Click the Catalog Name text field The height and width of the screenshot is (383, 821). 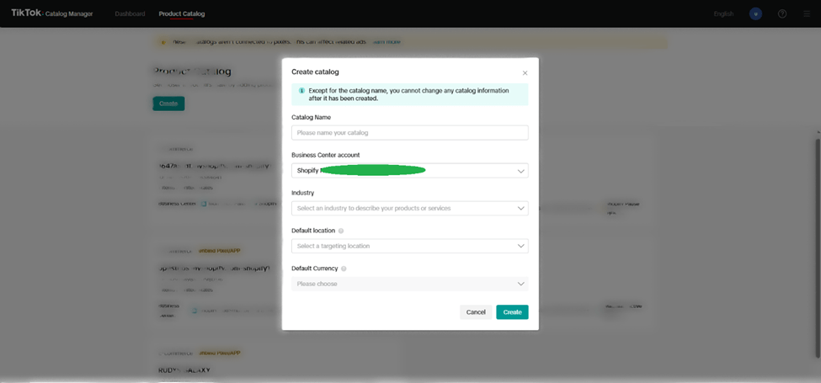(409, 133)
